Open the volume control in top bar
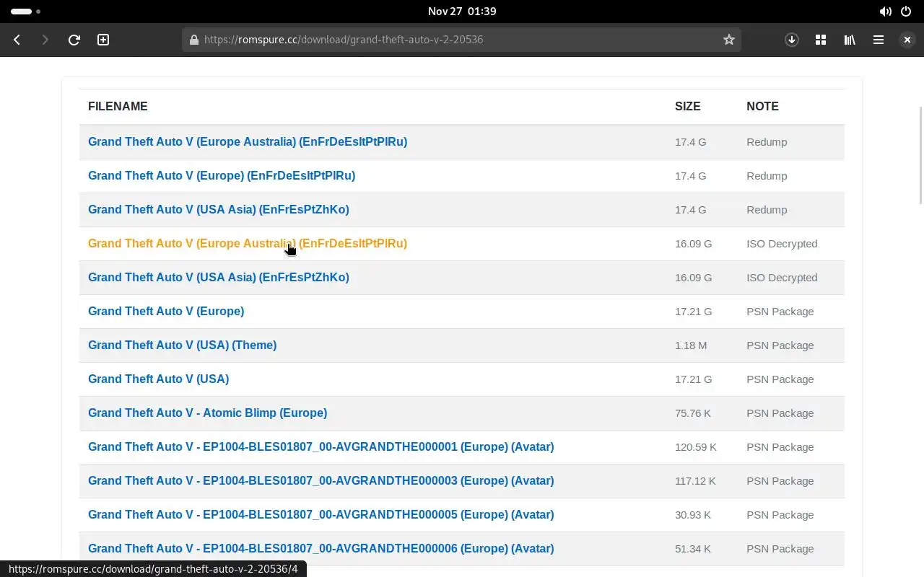This screenshot has height=577, width=924. coord(885,12)
